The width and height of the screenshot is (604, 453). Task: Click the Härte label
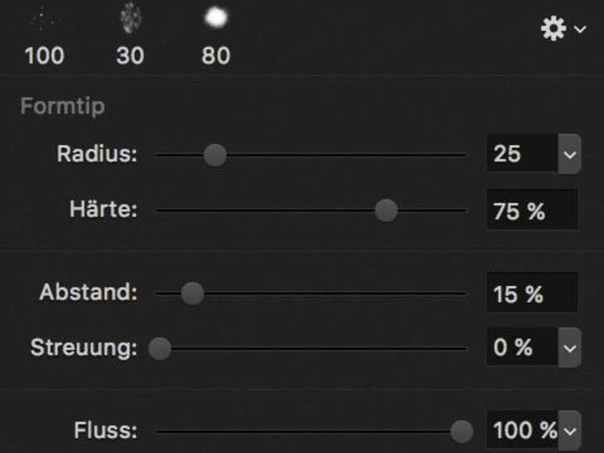[x=103, y=211]
